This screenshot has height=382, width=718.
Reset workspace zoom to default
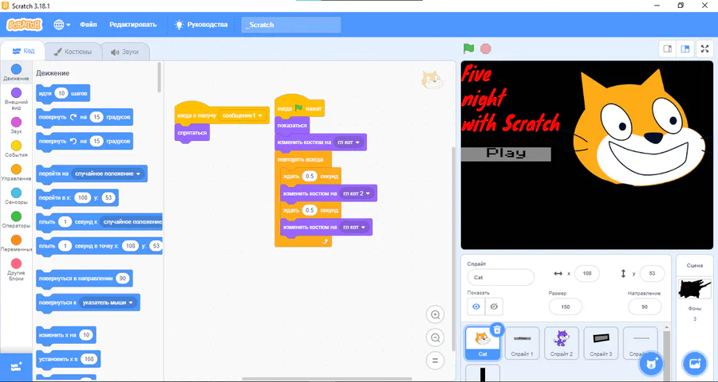(x=435, y=361)
